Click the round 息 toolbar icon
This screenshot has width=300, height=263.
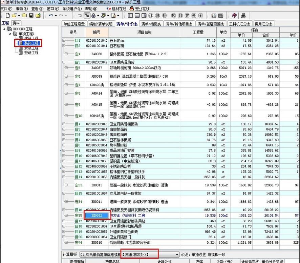157,16
